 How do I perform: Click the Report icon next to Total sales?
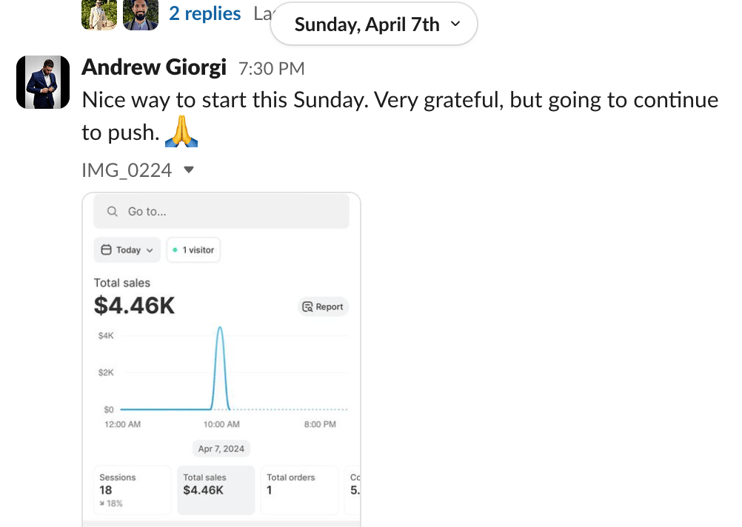307,307
